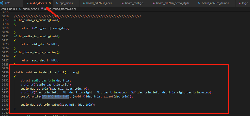The image size is (250, 116).
Task: Click the bt_audio_is_running function name
Action: coord(35,20)
